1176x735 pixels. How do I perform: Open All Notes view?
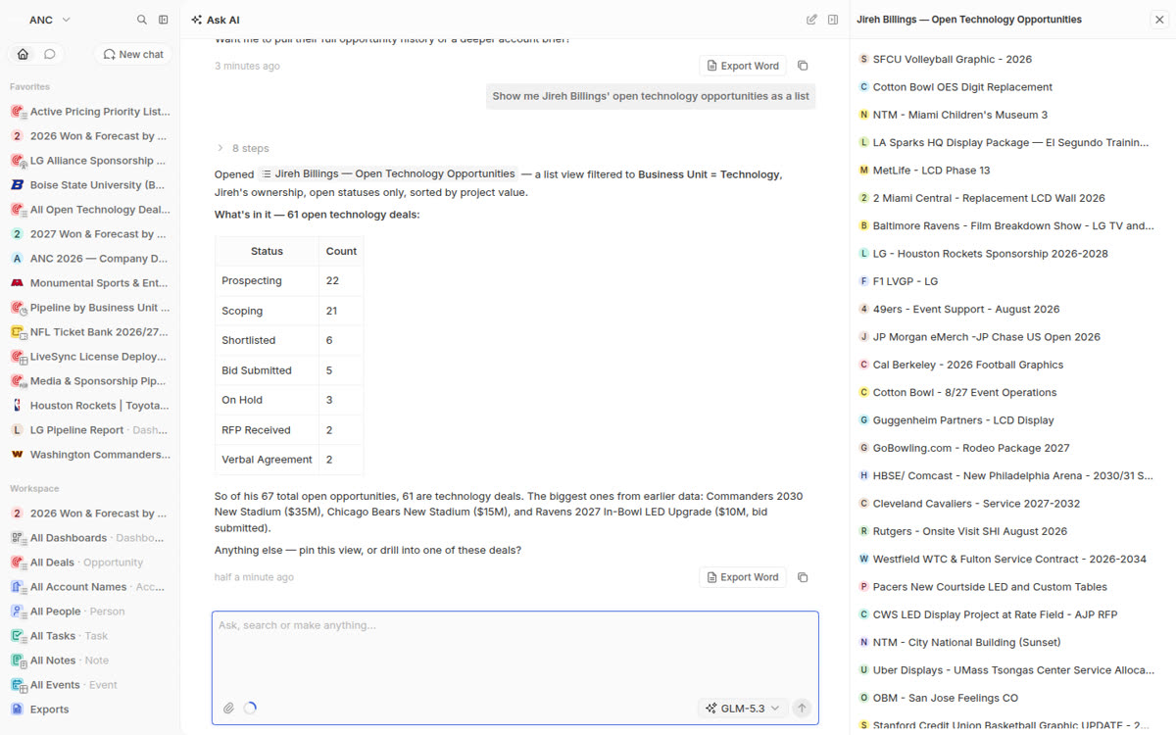[90, 661]
